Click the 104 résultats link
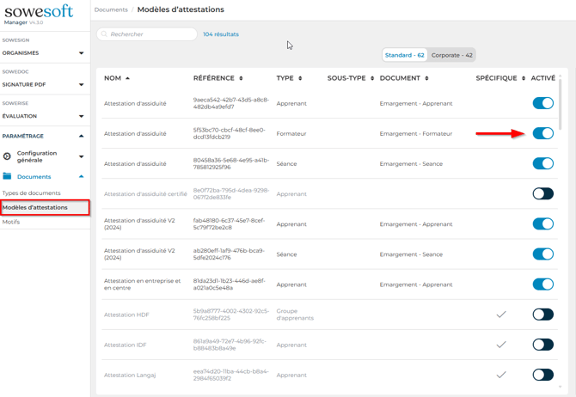Viewport: 576px width, 397px height. pyautogui.click(x=221, y=34)
